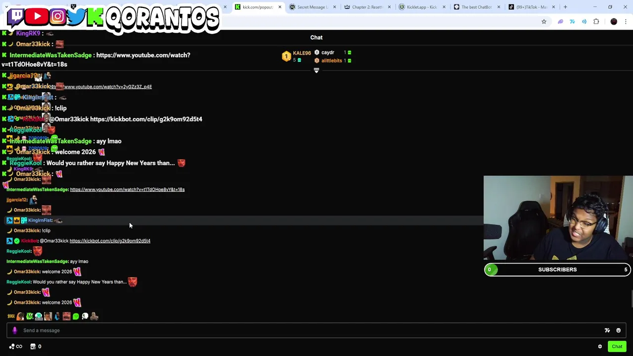Open the purple browser extension icon
The width and height of the screenshot is (633, 356).
(560, 22)
